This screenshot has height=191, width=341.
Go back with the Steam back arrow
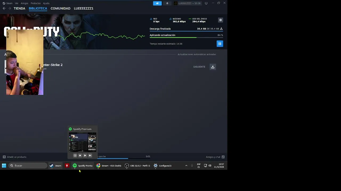(x=4, y=8)
